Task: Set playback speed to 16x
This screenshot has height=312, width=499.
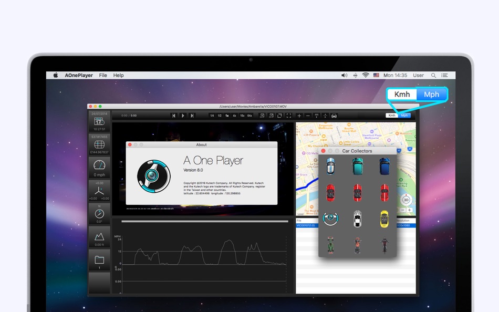Action: coord(242,116)
